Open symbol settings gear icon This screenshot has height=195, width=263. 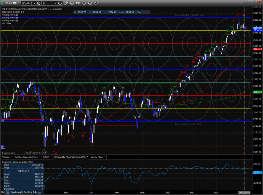(x=39, y=3)
